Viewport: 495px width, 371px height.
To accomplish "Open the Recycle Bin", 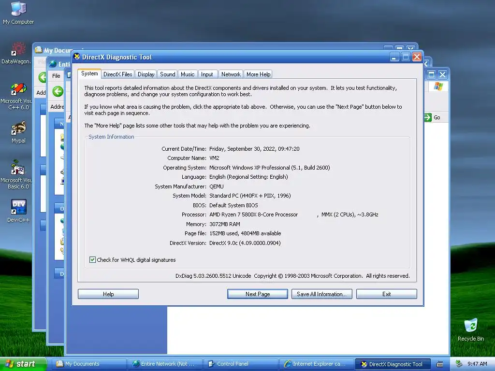I will (x=471, y=329).
